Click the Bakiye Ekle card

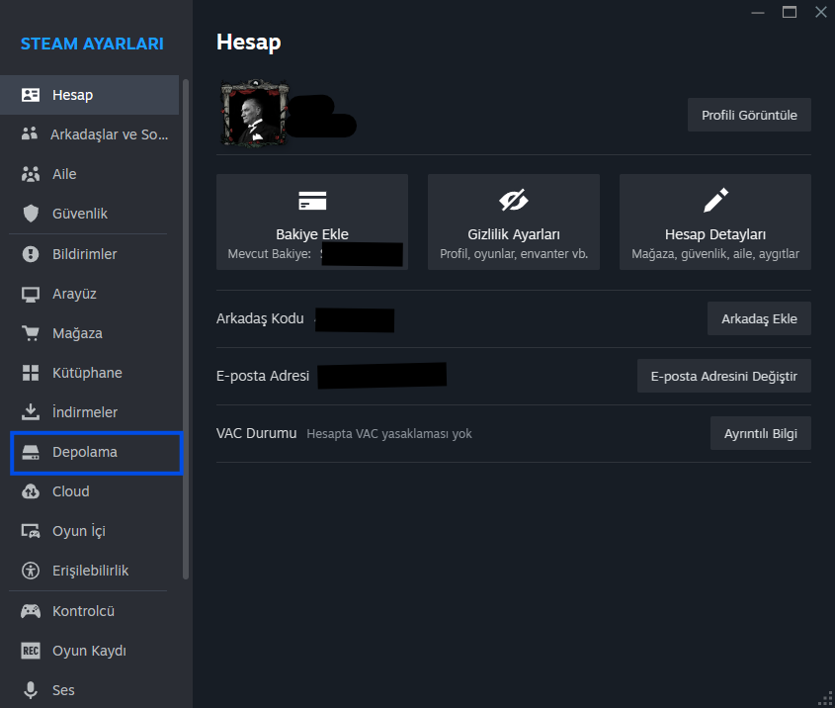[x=312, y=221]
